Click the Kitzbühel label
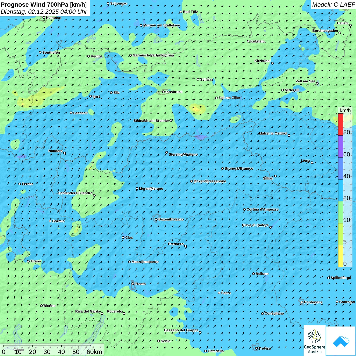Image resolution: width=356 pixels, height=356 pixels. 262,61
